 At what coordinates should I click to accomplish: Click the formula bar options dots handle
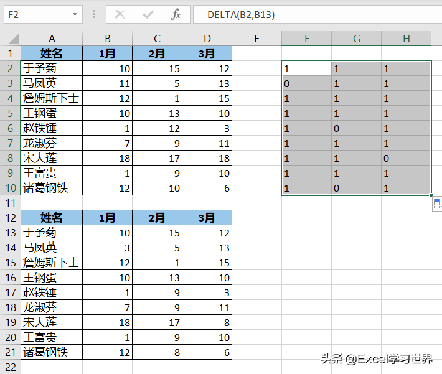tap(94, 14)
